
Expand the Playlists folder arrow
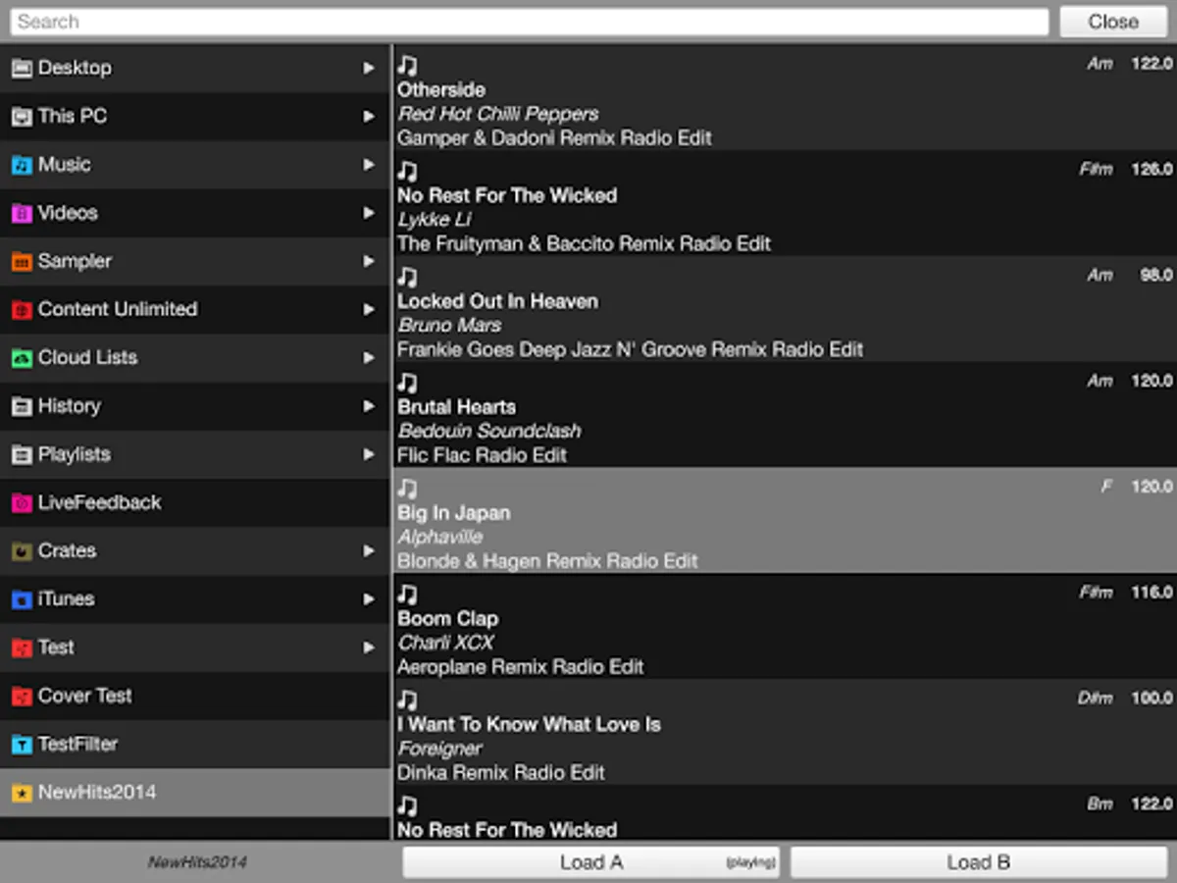coord(369,454)
